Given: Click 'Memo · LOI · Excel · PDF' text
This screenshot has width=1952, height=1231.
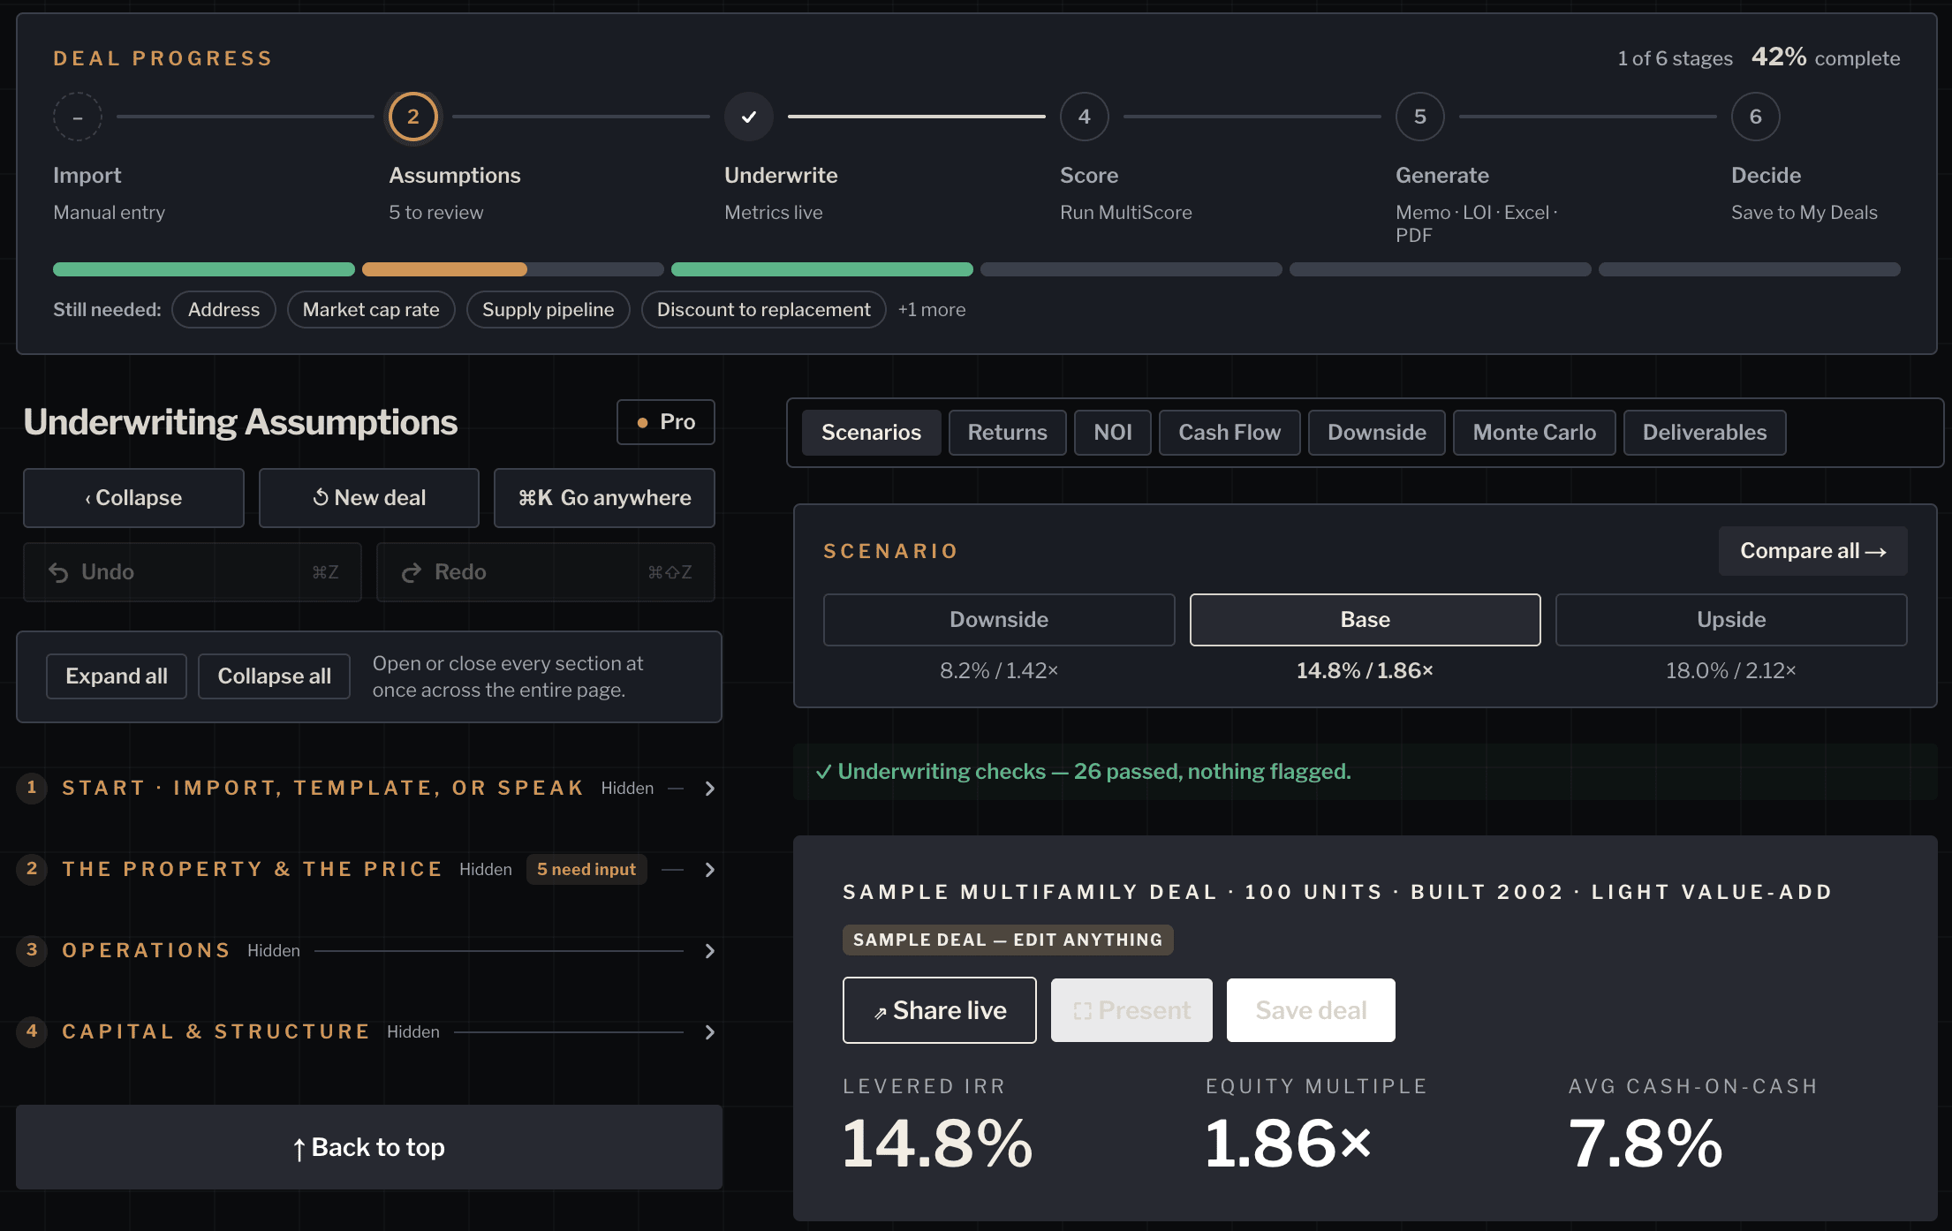Looking at the screenshot, I should 1477,224.
